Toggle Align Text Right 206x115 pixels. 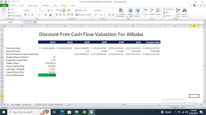[64, 15]
